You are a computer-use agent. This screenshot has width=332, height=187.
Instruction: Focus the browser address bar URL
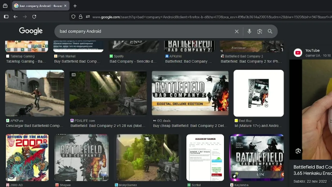(212, 17)
